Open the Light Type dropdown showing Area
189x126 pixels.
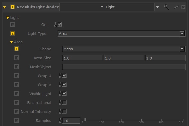point(122,34)
